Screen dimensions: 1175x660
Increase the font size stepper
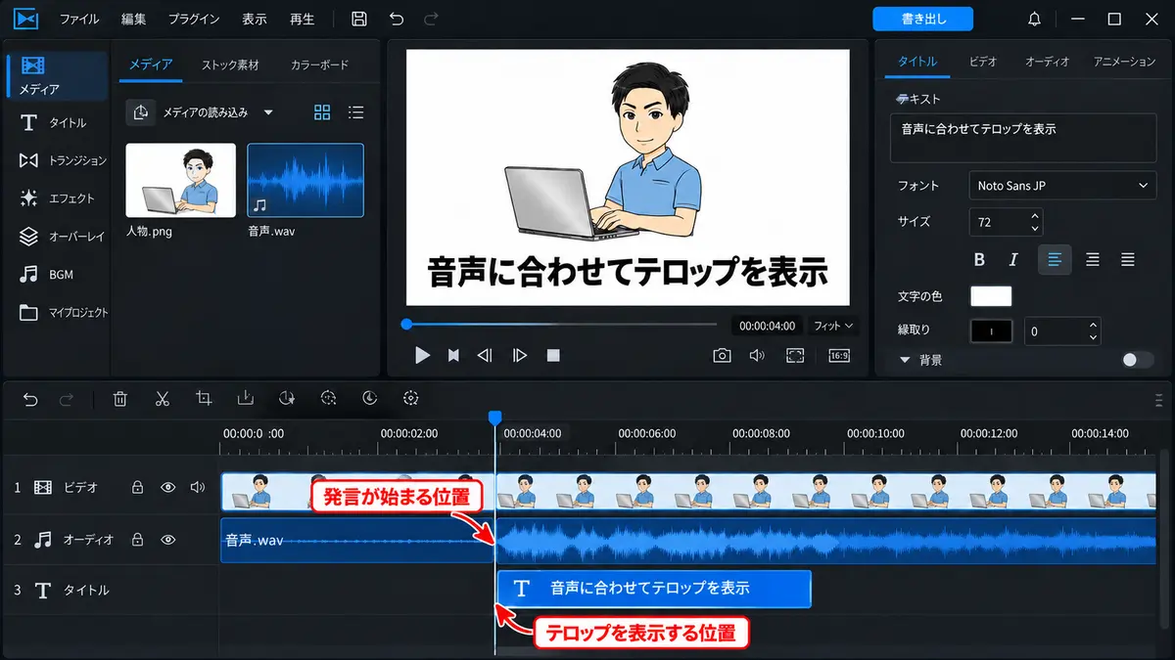(x=1035, y=215)
